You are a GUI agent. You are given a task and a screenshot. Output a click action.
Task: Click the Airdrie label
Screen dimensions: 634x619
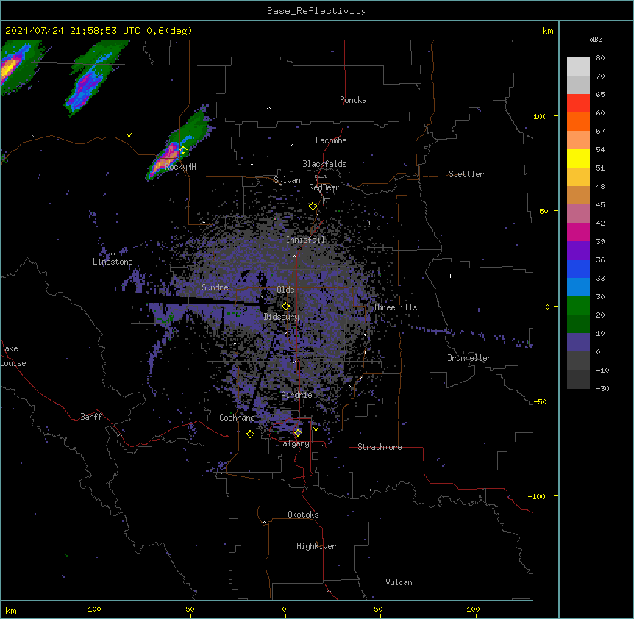click(297, 395)
